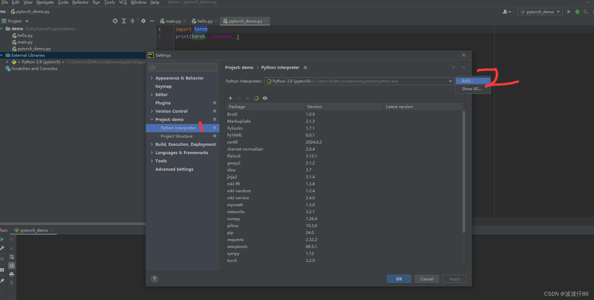Image resolution: width=594 pixels, height=300 pixels.
Task: Select Show All... from the interpreter menu
Action: pos(473,89)
